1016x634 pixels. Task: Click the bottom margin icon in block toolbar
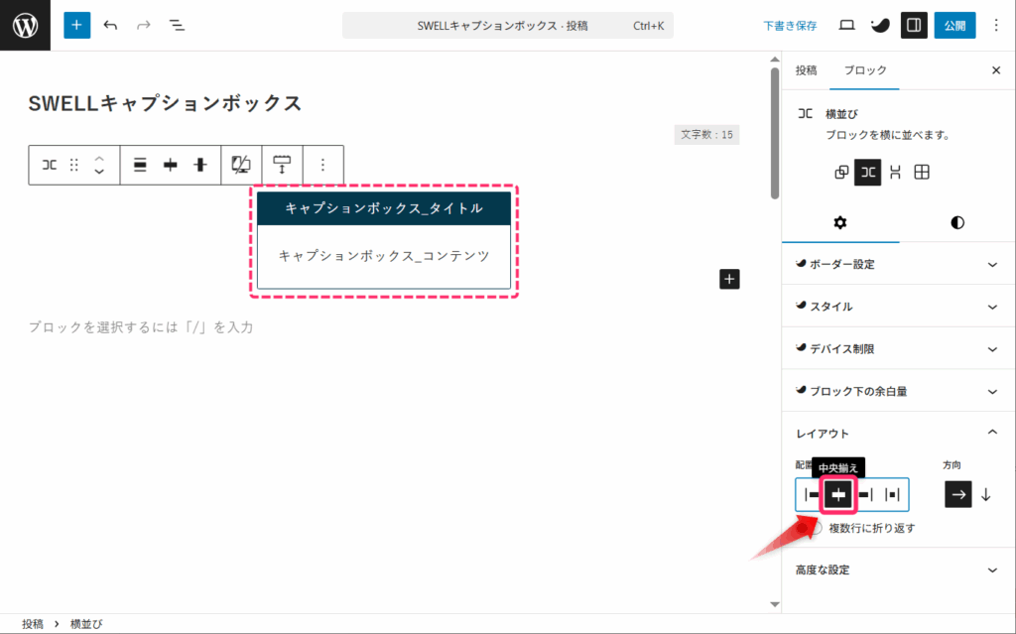point(282,165)
